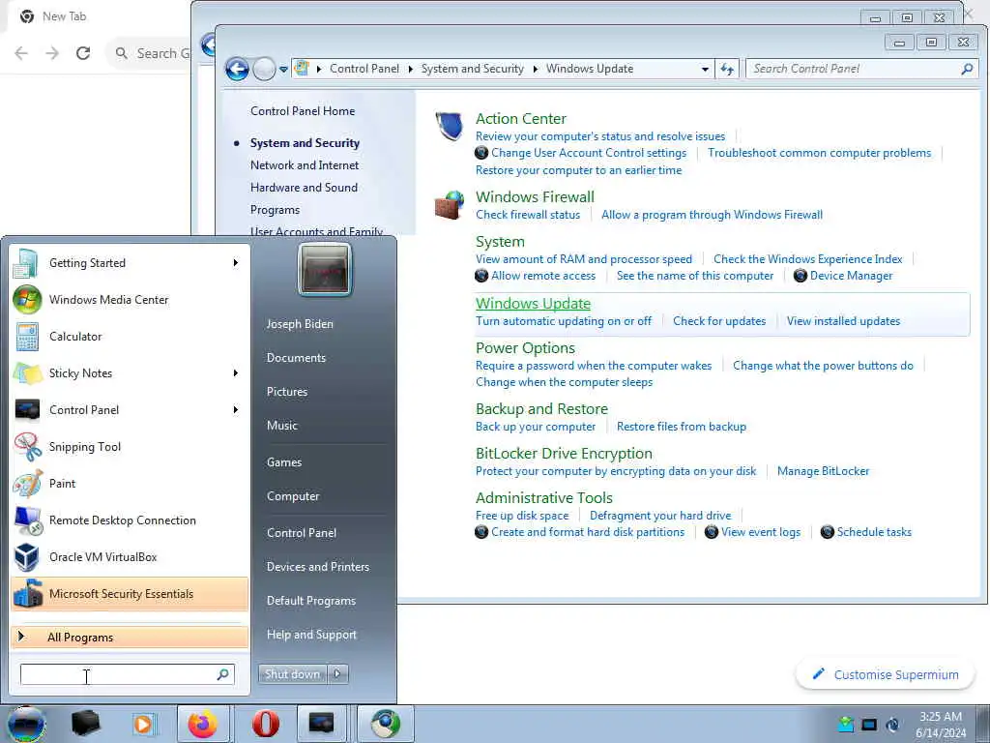Click the Windows Firewall brick wall icon

point(450,205)
